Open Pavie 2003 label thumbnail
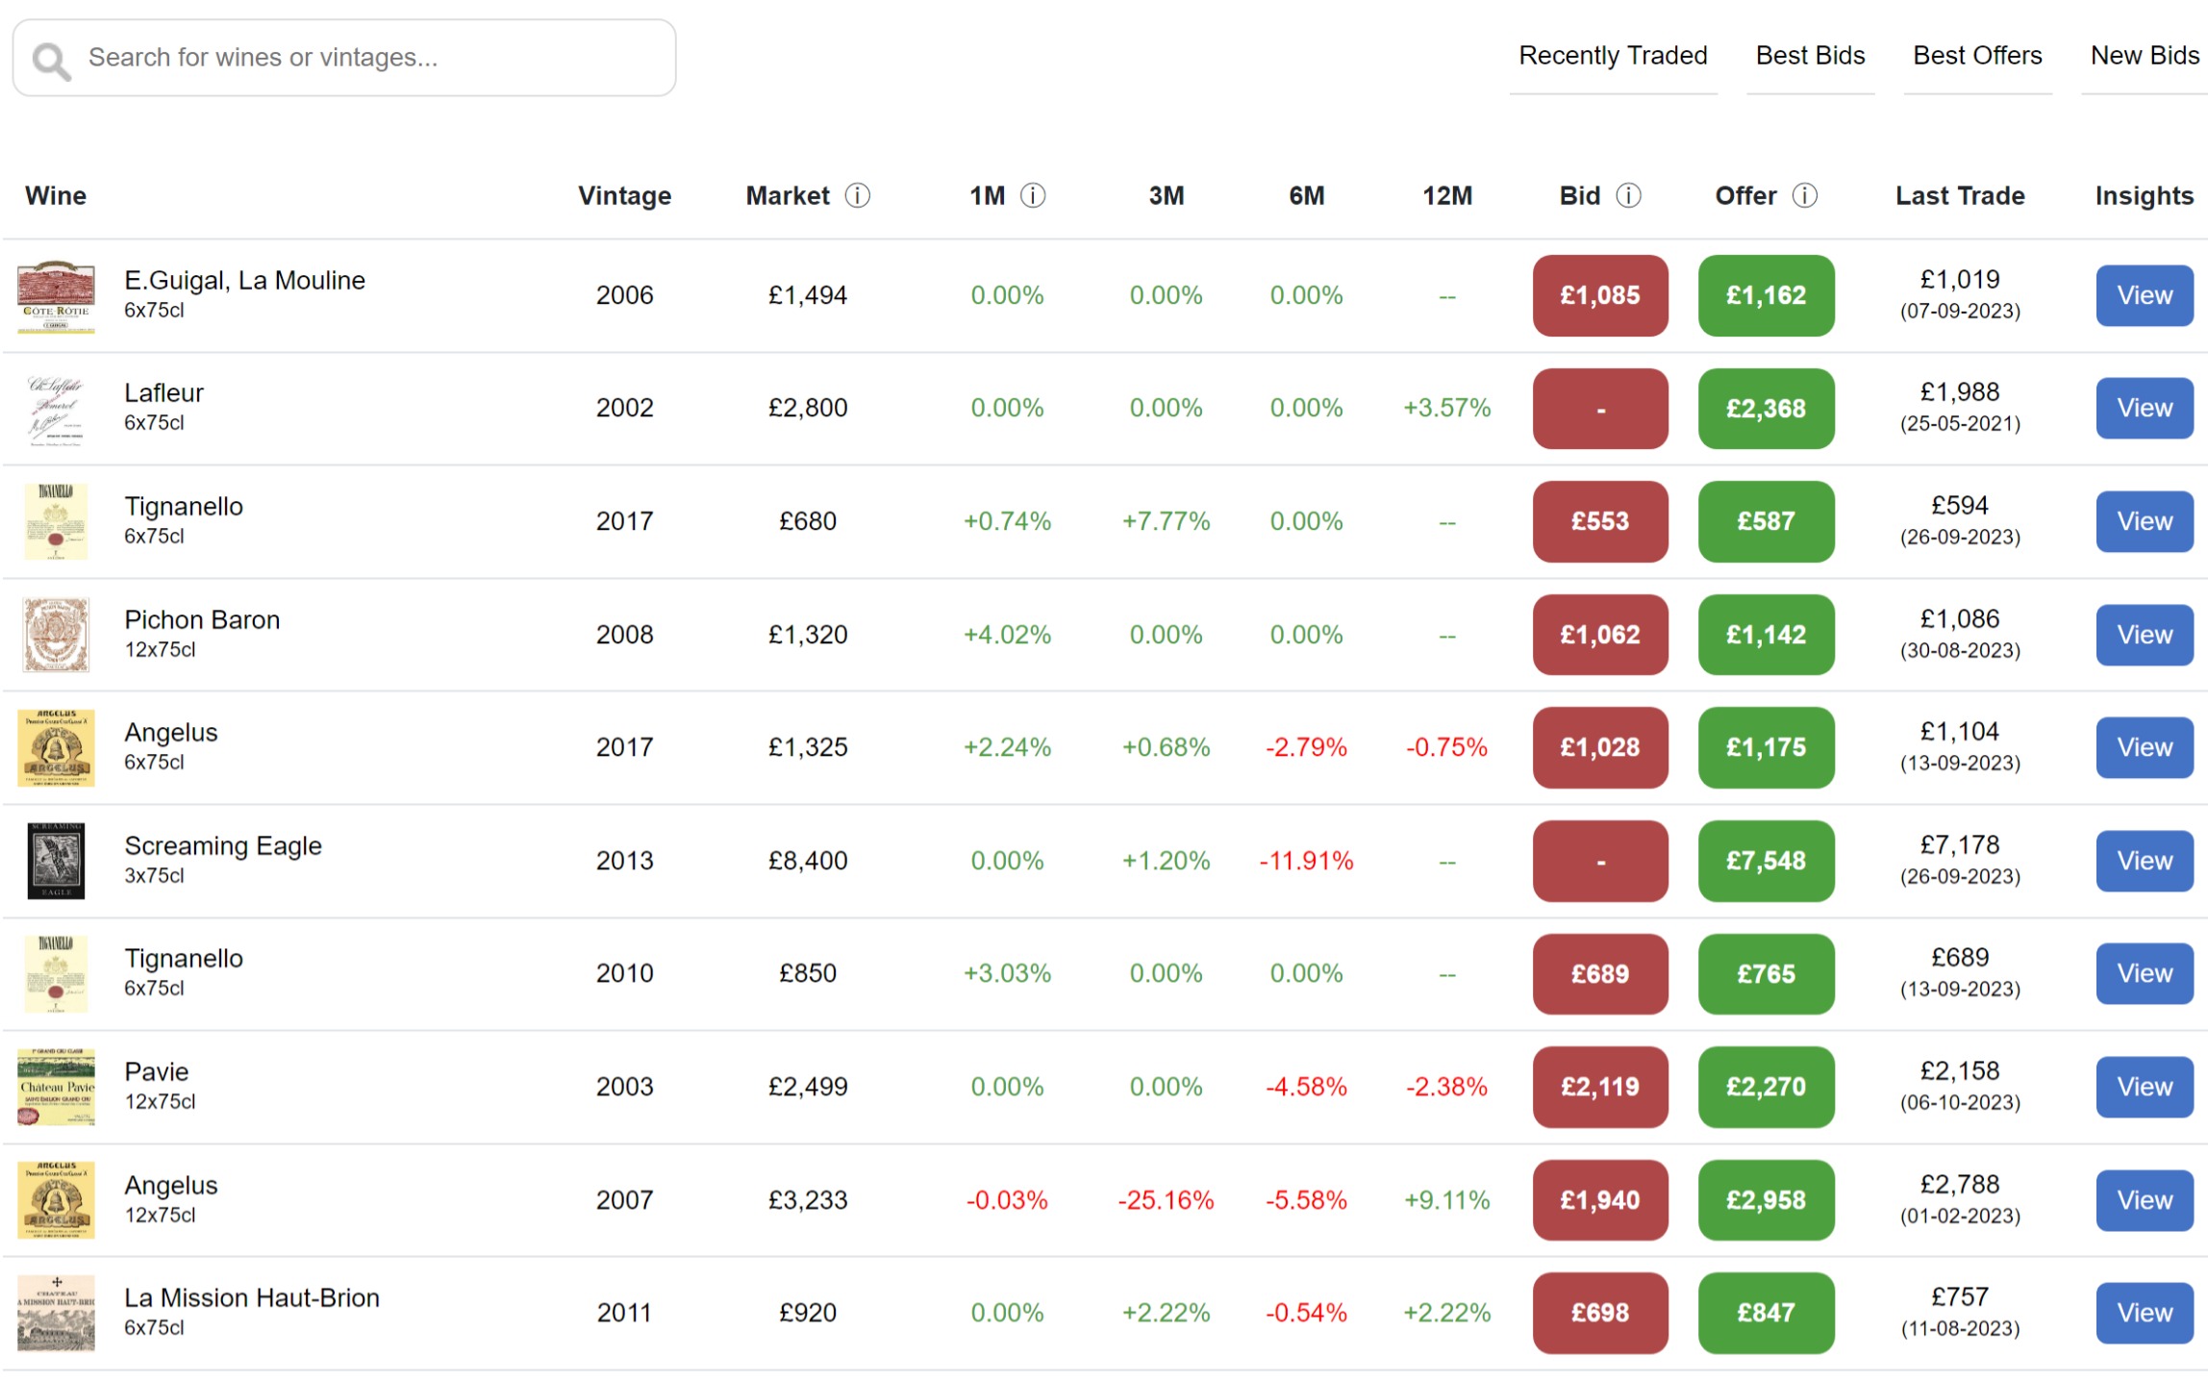The image size is (2208, 1381). [56, 1088]
